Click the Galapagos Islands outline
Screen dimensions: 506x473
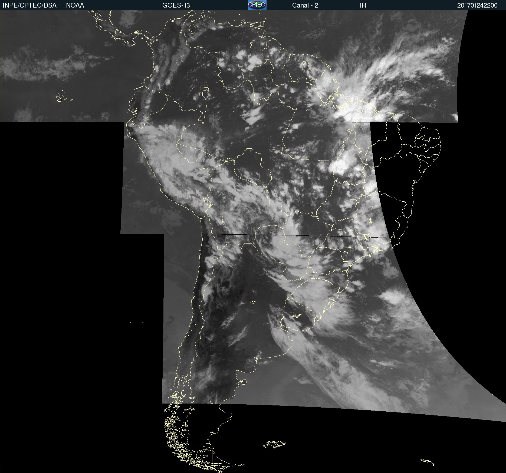tap(64, 97)
